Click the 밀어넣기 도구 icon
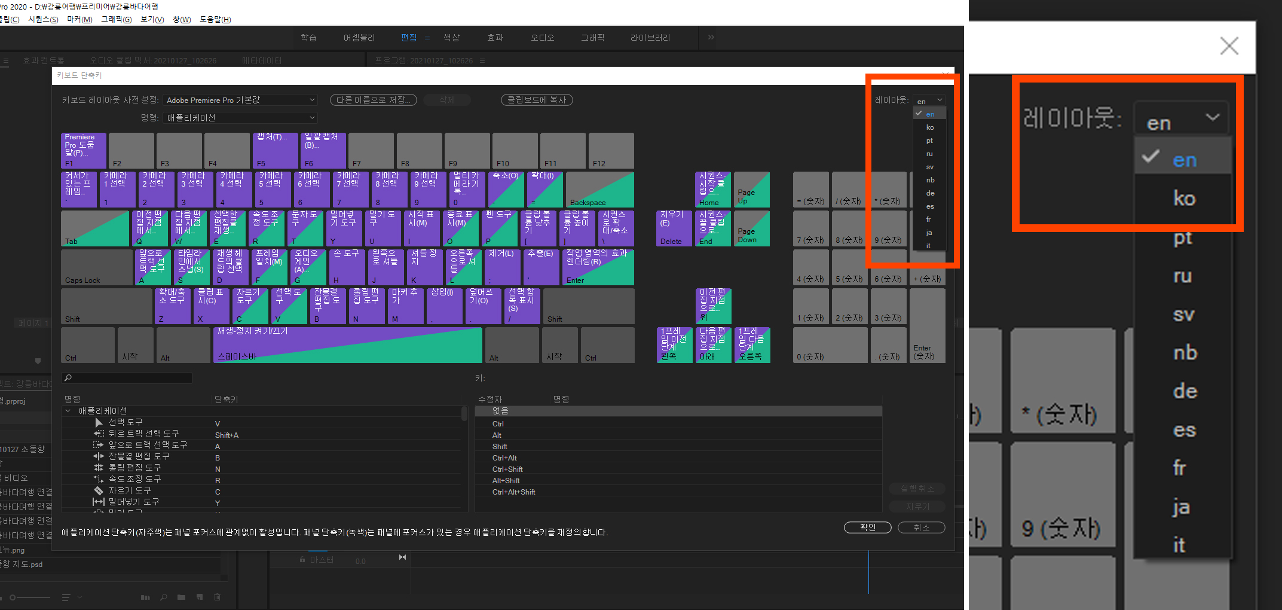Screen dimensions: 1282x610 (x=99, y=502)
